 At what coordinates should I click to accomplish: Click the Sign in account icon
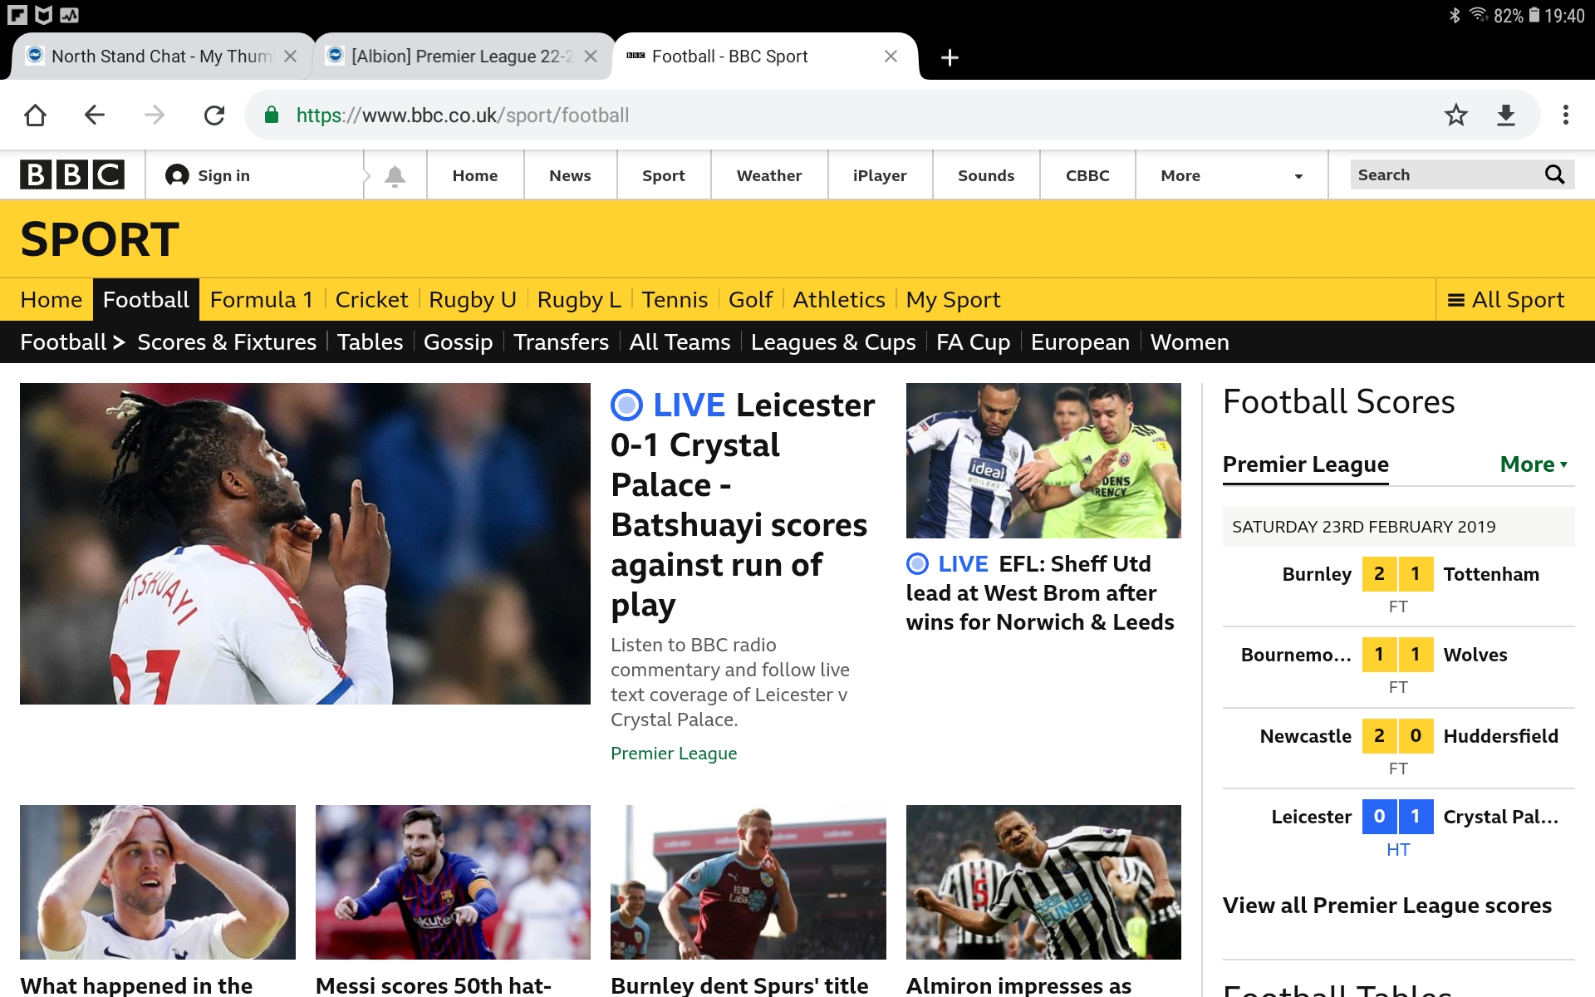click(x=176, y=175)
